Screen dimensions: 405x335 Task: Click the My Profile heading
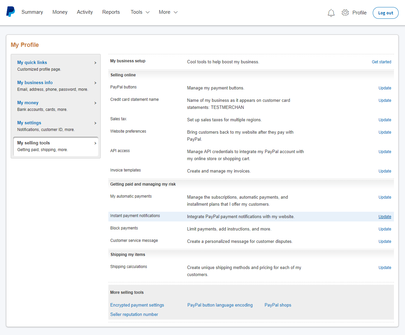(x=25, y=45)
